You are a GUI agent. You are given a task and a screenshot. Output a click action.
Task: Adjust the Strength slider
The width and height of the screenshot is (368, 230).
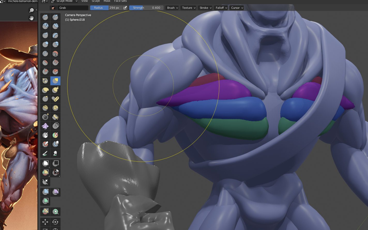146,8
